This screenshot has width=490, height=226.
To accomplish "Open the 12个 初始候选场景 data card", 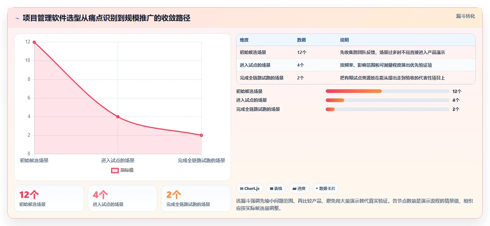I will coord(49,198).
